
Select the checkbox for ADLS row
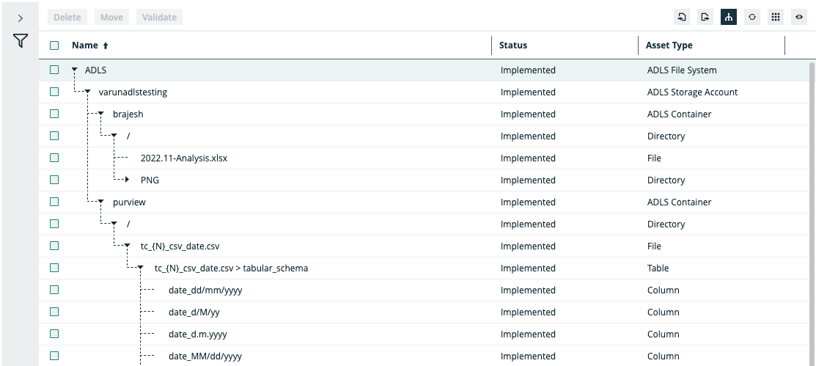[x=54, y=70]
